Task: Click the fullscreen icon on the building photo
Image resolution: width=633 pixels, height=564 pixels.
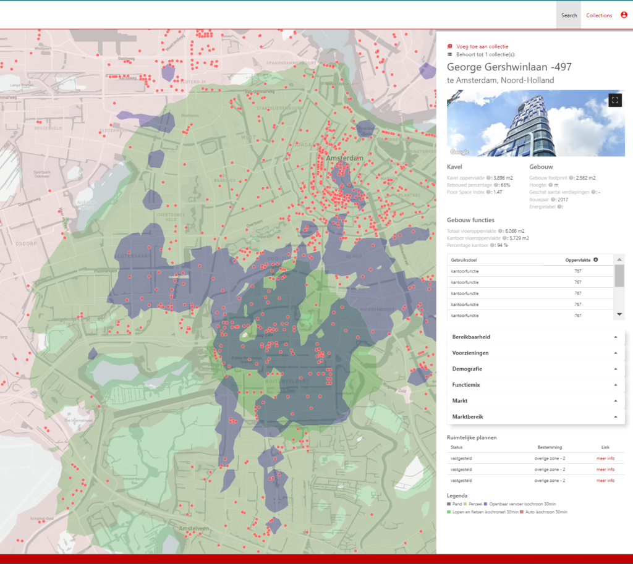Action: click(614, 100)
